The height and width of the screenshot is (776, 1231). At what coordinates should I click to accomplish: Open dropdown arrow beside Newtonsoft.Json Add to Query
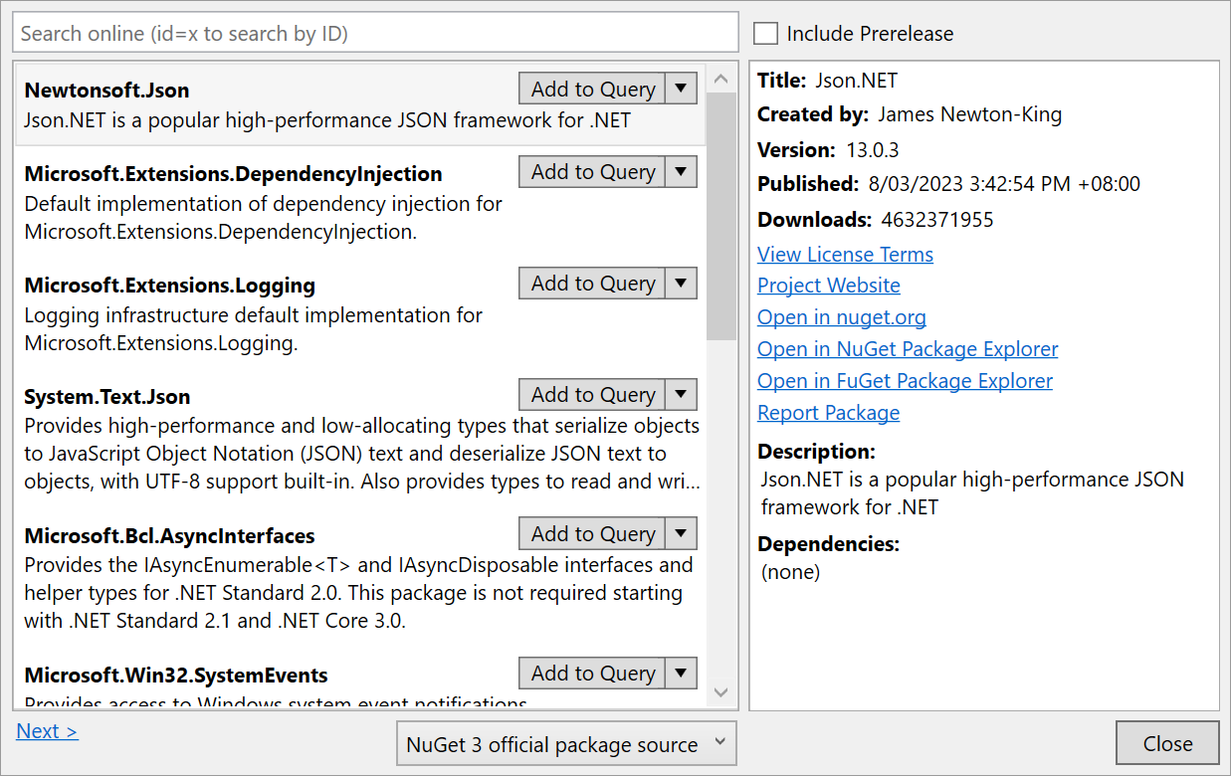pyautogui.click(x=681, y=89)
